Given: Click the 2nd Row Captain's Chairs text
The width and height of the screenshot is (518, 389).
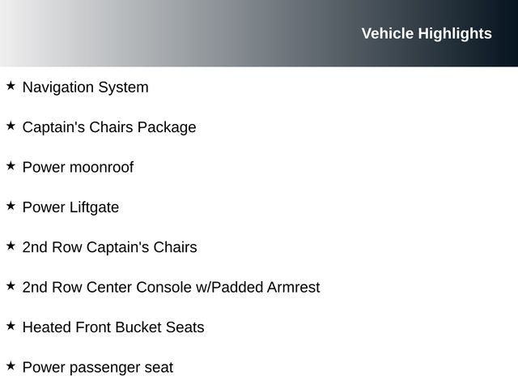Looking at the screenshot, I should point(109,247).
